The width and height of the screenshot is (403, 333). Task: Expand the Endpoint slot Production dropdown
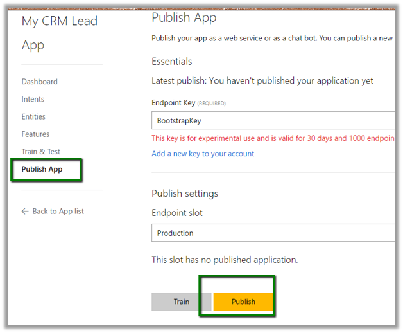(273, 233)
